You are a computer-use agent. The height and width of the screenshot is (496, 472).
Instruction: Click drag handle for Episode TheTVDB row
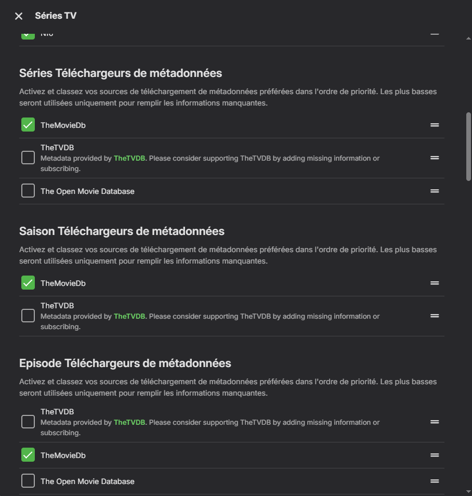coord(435,422)
